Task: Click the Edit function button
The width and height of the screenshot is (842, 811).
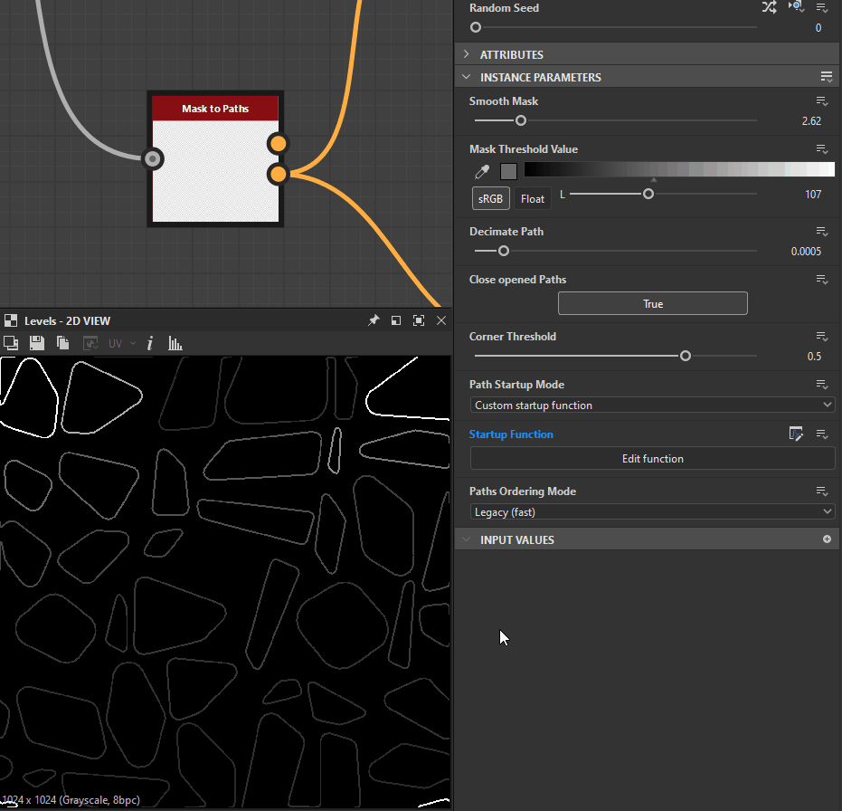Action: click(x=652, y=458)
